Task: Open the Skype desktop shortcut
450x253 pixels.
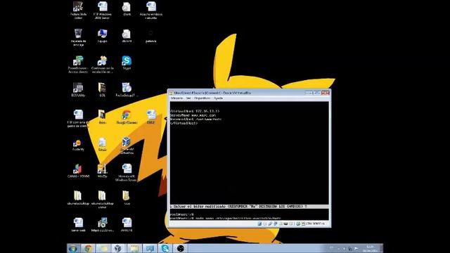Action: pyautogui.click(x=127, y=63)
